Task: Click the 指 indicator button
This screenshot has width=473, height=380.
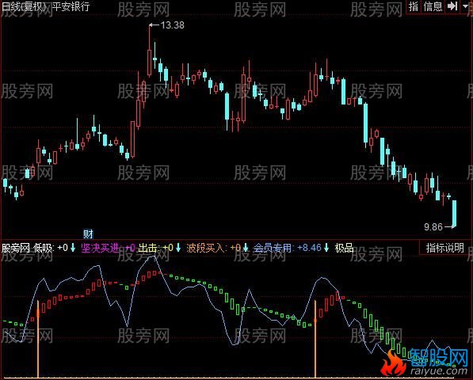Action: pos(414,6)
